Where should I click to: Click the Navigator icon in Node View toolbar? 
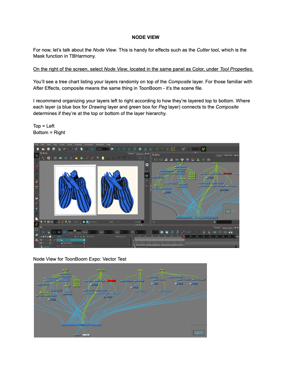click(x=187, y=159)
